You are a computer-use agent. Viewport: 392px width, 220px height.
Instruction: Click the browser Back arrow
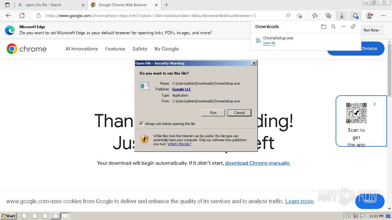[9, 16]
